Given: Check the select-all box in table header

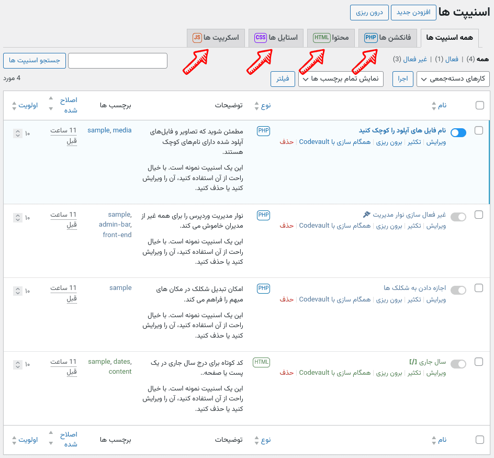Looking at the screenshot, I should point(479,105).
